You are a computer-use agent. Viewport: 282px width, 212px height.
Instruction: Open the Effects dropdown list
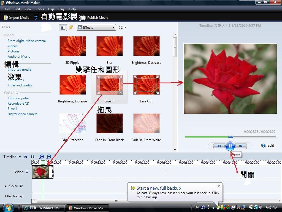(96, 27)
